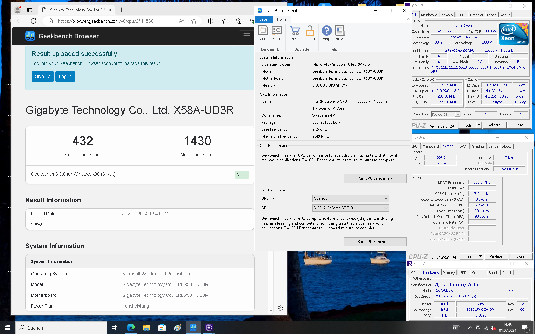Click the Log in button

tap(65, 76)
